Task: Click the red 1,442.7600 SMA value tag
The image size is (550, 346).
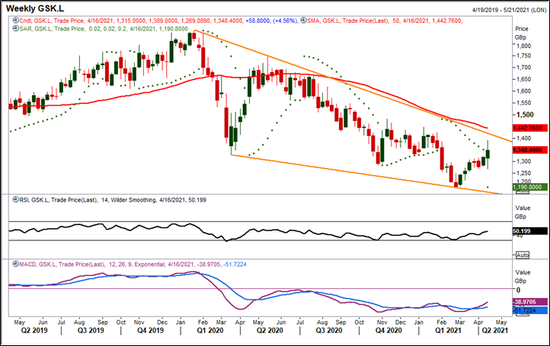Action: [529, 128]
